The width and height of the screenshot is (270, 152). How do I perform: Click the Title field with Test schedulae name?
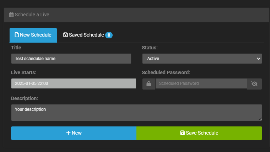tap(71, 59)
